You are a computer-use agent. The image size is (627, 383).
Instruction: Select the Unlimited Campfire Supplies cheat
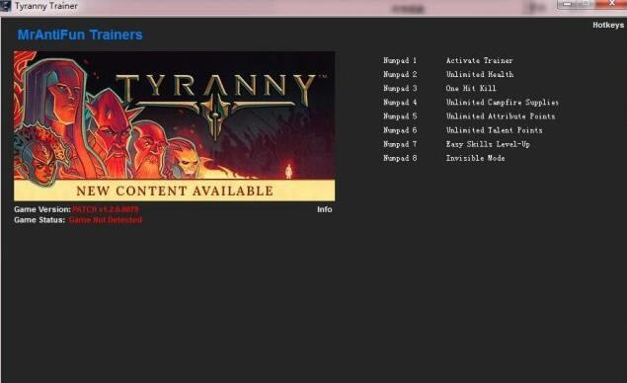(503, 103)
